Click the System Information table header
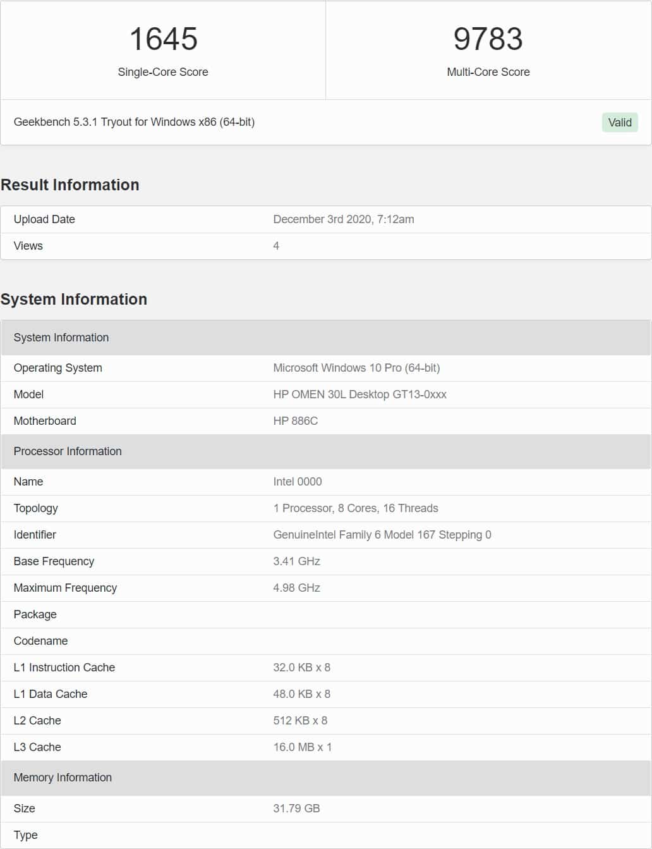Screen dimensions: 652x849 (326, 338)
